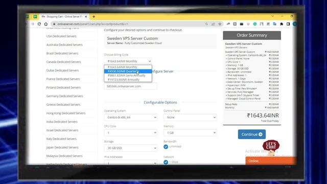Toggle the browser side panel icon
Image resolution: width=327 pixels, height=184 pixels.
[x=288, y=24]
